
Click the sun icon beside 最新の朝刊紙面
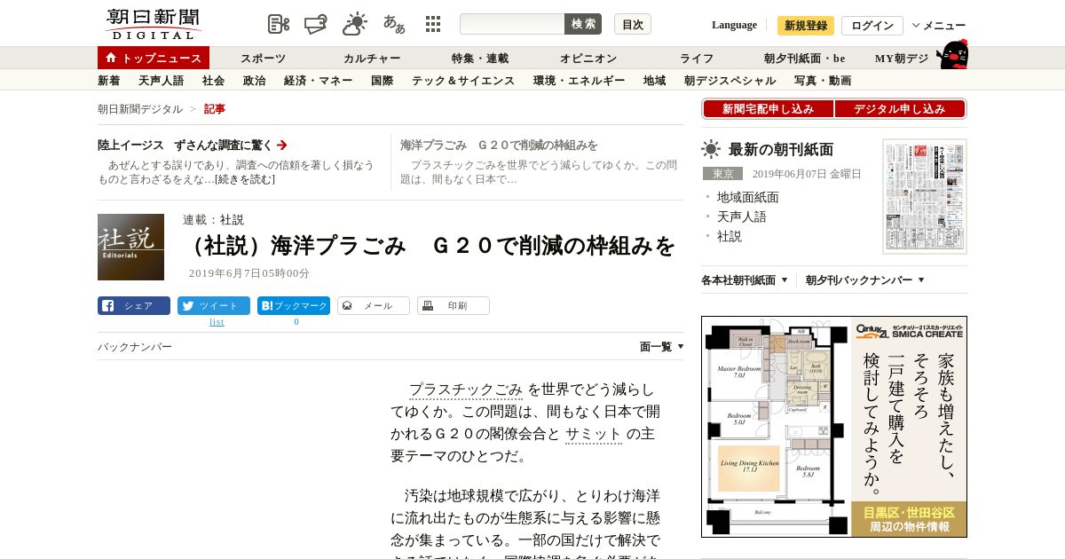(x=711, y=149)
